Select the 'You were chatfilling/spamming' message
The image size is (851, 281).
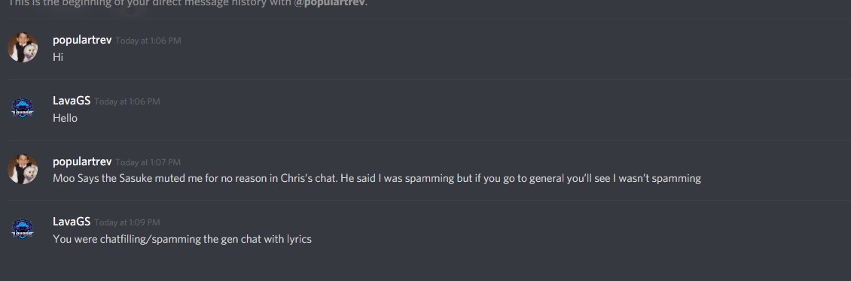(x=182, y=239)
